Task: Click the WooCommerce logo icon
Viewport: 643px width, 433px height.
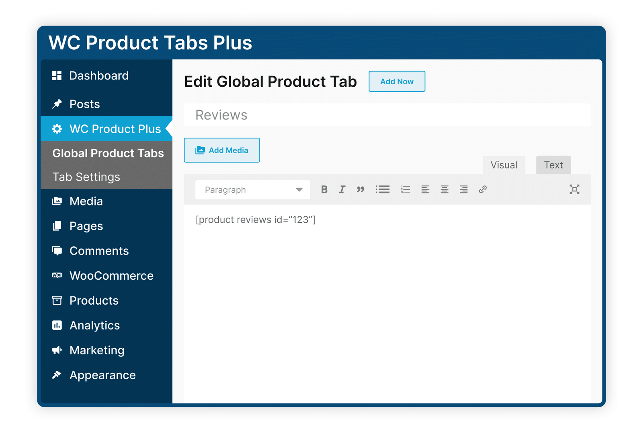Action: coord(57,275)
